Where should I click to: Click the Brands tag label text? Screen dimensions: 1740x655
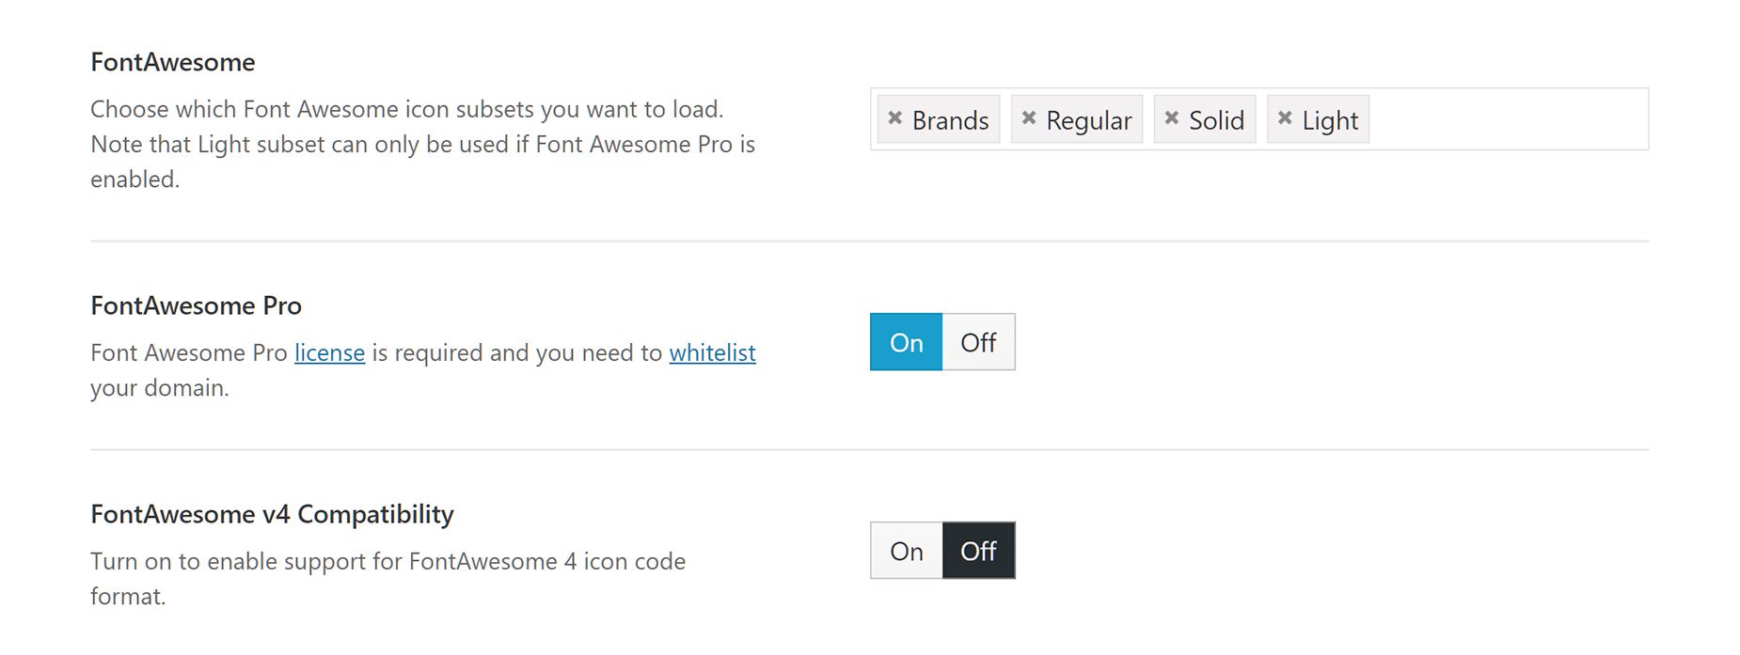tap(950, 120)
